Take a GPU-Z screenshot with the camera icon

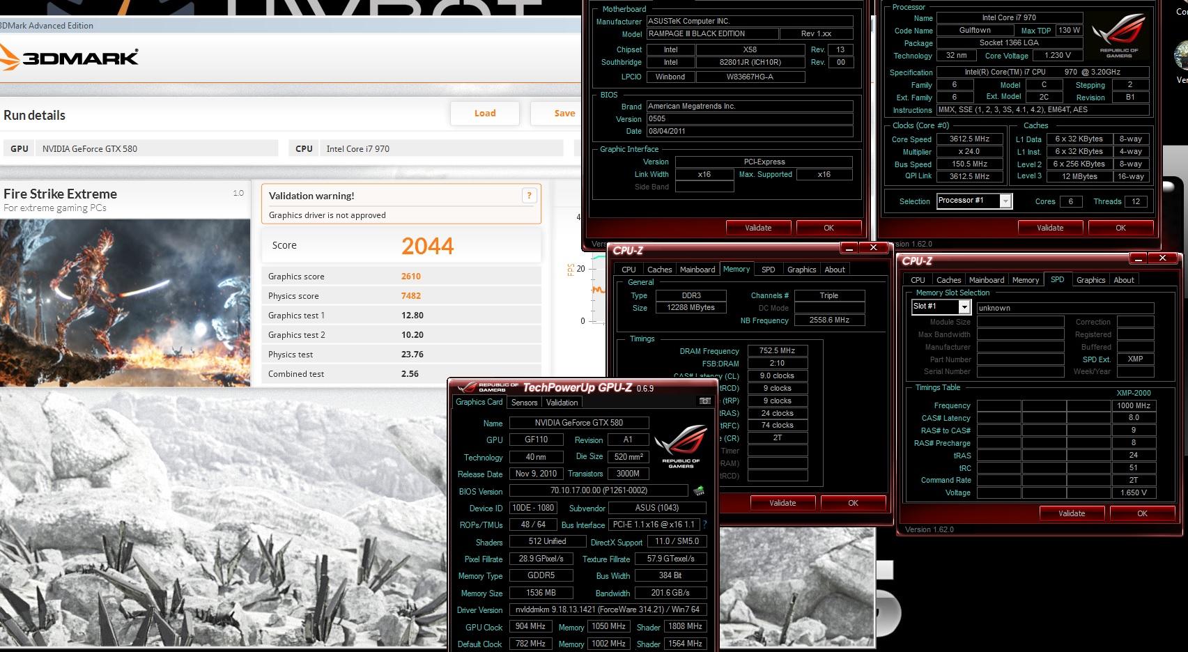[x=705, y=401]
